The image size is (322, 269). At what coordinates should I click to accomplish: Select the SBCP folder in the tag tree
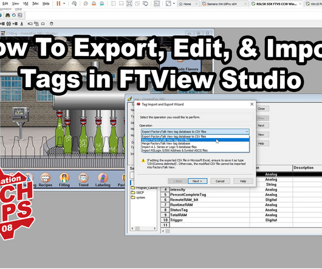pyautogui.click(x=137, y=193)
